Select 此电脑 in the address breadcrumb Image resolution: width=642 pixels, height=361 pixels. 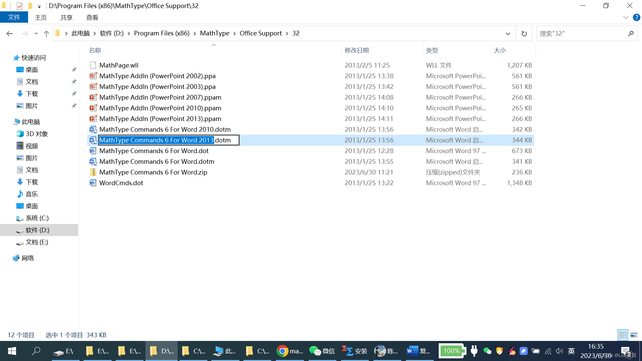pyautogui.click(x=81, y=33)
